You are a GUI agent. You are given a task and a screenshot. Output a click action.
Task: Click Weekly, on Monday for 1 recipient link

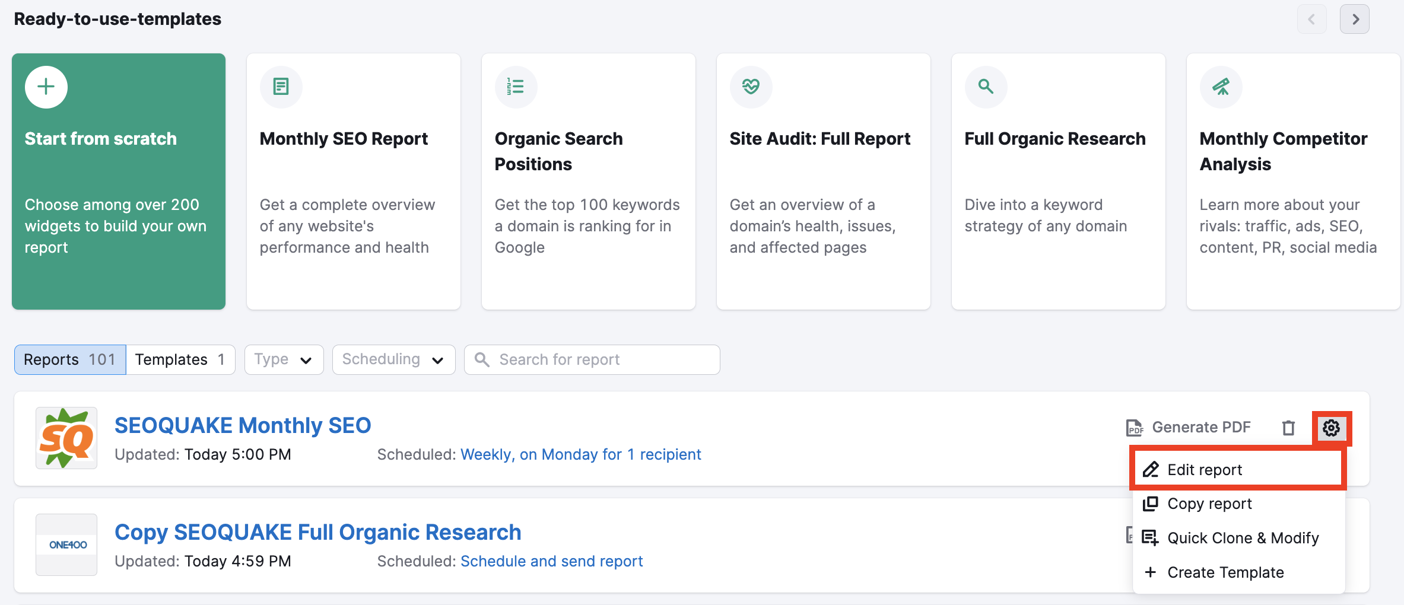pyautogui.click(x=581, y=455)
